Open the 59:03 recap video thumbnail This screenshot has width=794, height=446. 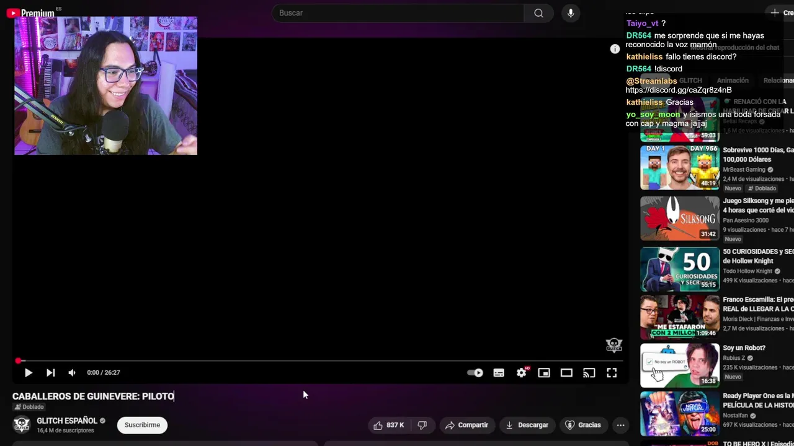680,119
